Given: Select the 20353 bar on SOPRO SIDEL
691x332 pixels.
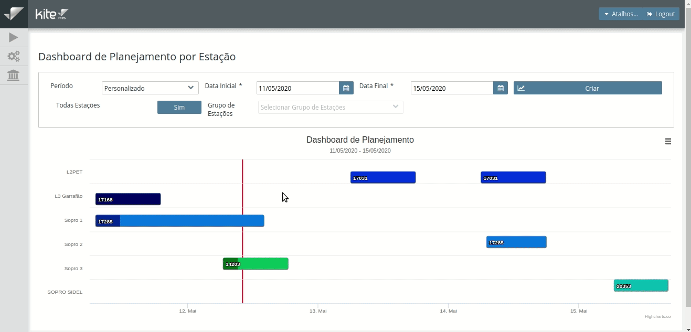Looking at the screenshot, I should (641, 285).
